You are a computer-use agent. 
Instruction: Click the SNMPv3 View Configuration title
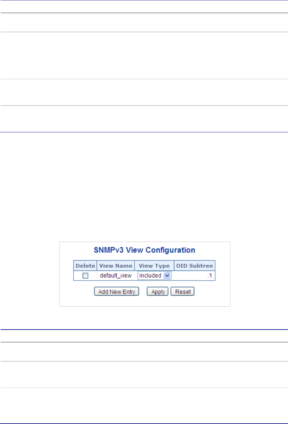(x=144, y=250)
